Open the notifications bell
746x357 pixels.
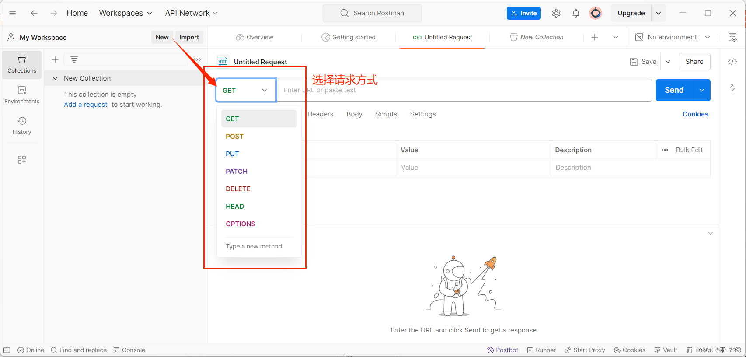(x=576, y=13)
